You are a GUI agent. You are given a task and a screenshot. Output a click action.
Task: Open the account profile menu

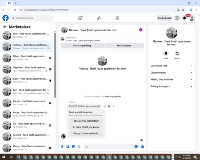[192, 18]
